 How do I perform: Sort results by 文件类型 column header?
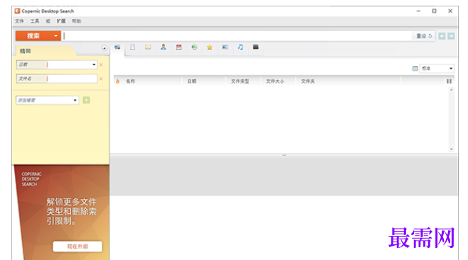(240, 81)
